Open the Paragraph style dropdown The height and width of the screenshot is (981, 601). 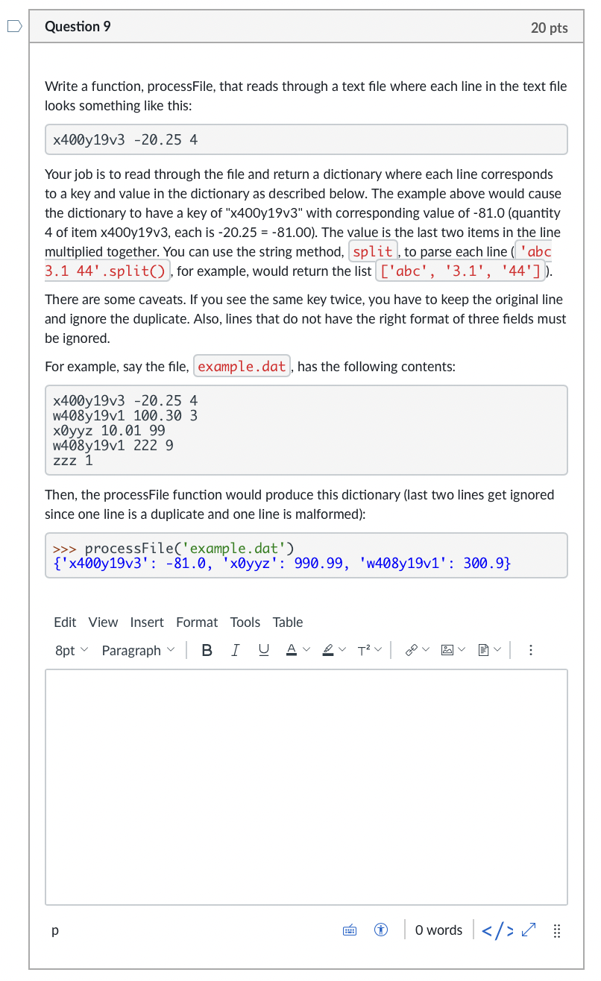coord(138,650)
